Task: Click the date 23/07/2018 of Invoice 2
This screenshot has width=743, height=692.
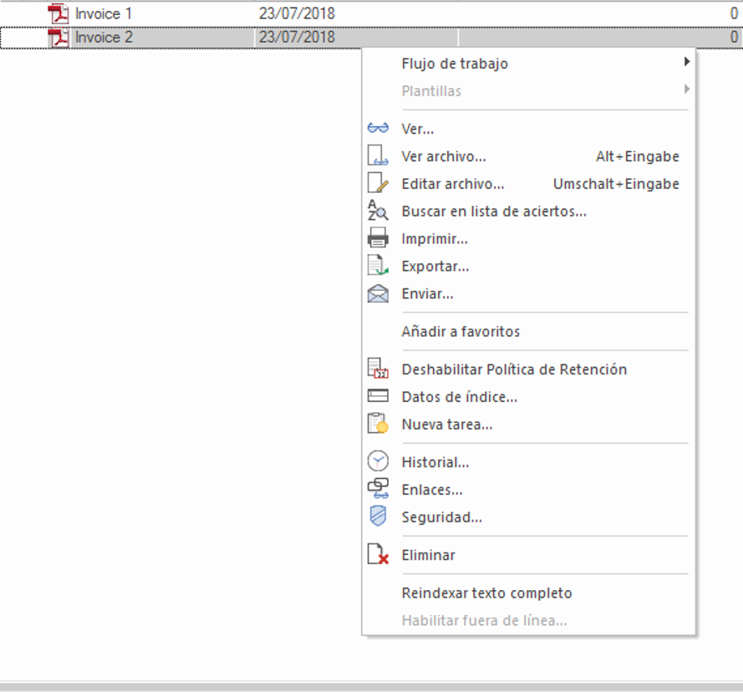Action: 297,37
